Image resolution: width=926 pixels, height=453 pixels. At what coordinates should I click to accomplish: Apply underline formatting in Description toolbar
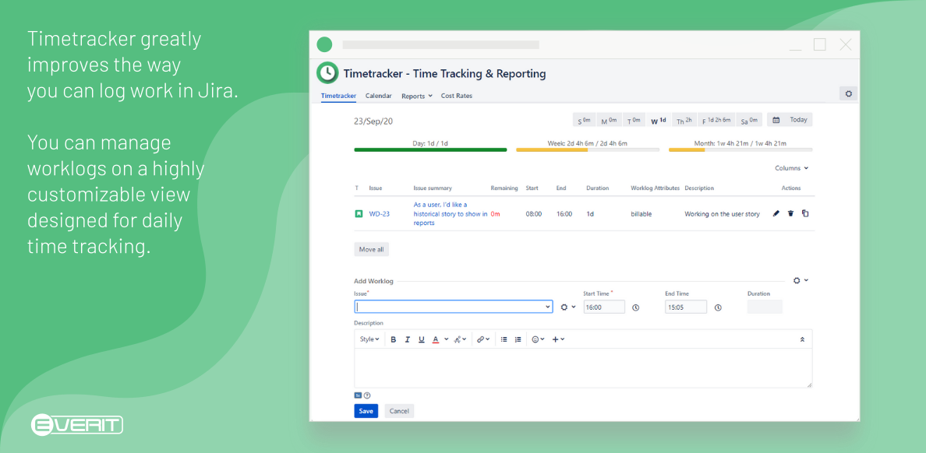click(x=422, y=339)
